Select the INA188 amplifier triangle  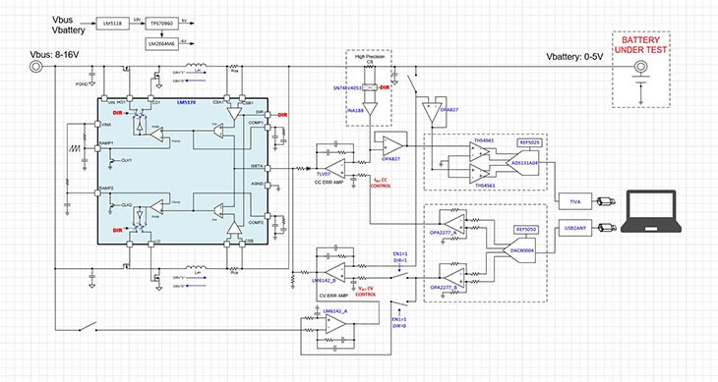[370, 108]
